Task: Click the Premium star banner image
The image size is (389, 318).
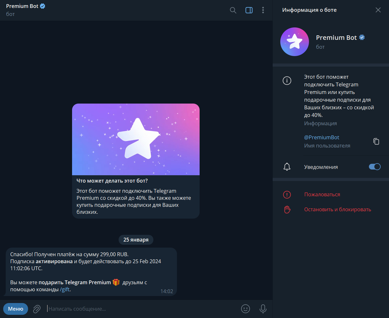Action: [x=136, y=139]
